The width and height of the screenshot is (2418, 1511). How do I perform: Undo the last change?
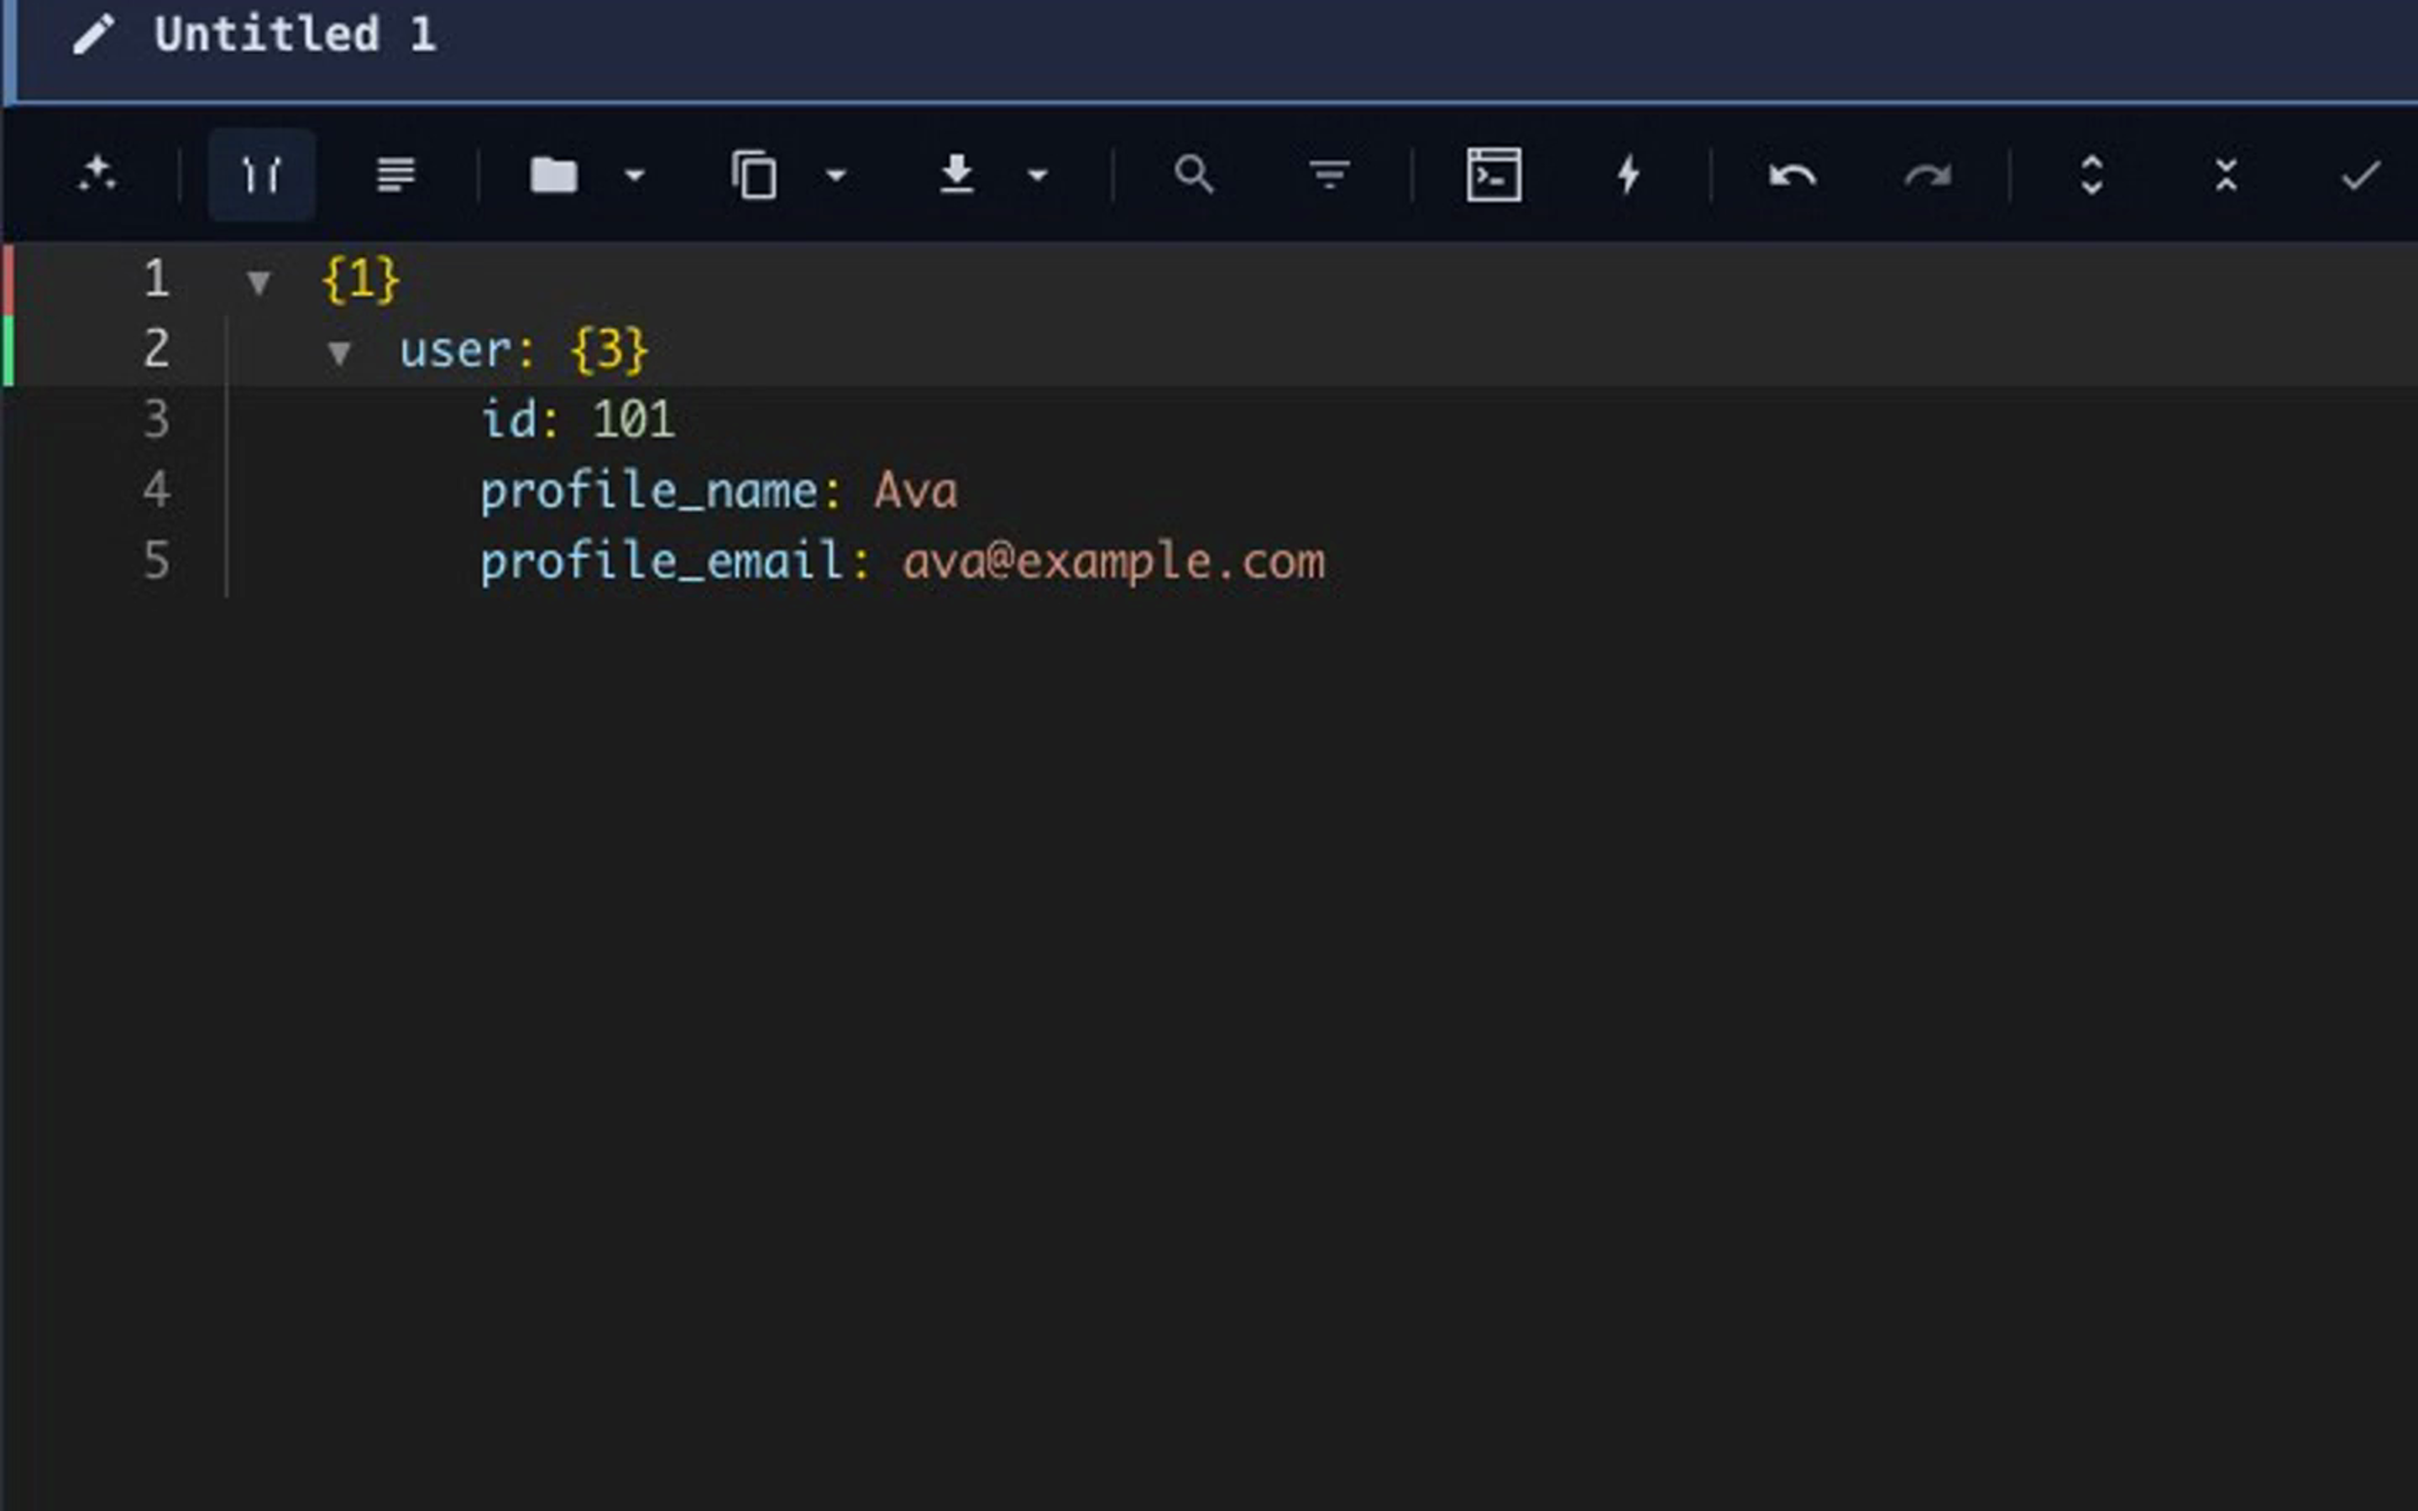1792,175
